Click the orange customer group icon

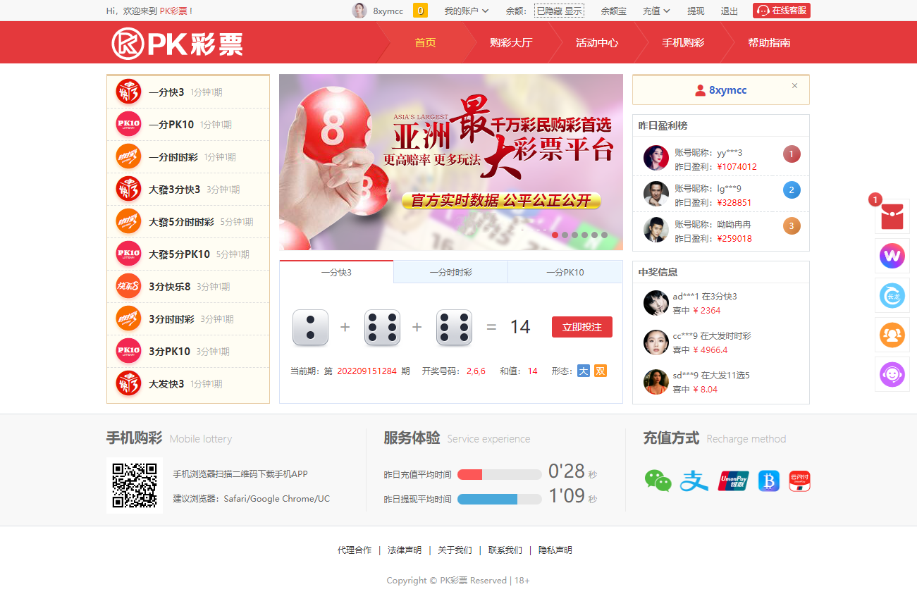coord(892,335)
